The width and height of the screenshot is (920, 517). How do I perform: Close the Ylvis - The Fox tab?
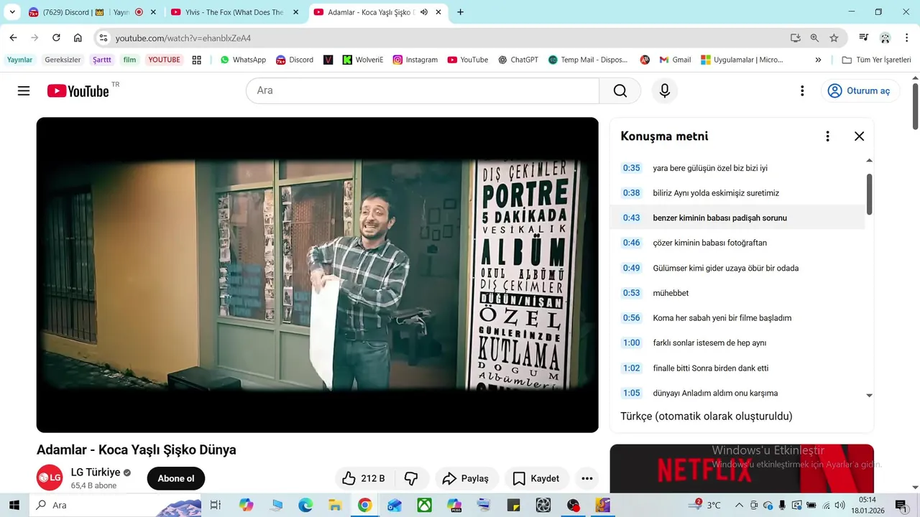point(295,12)
